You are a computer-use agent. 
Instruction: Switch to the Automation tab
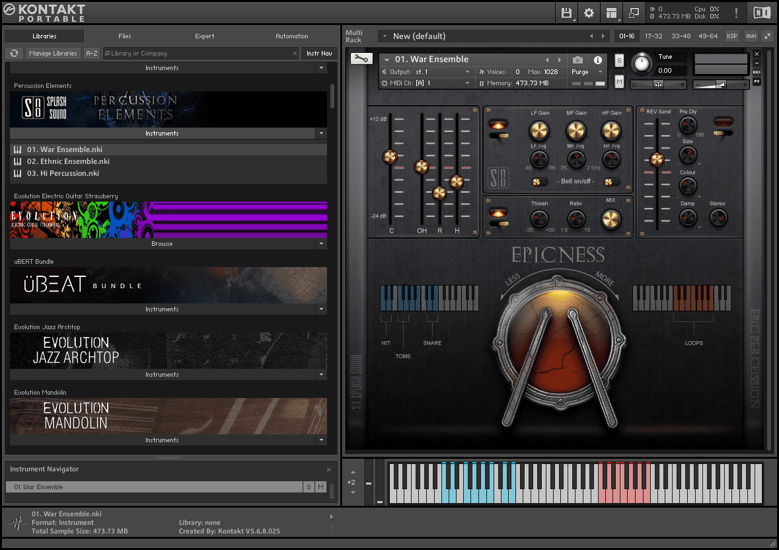pyautogui.click(x=291, y=36)
